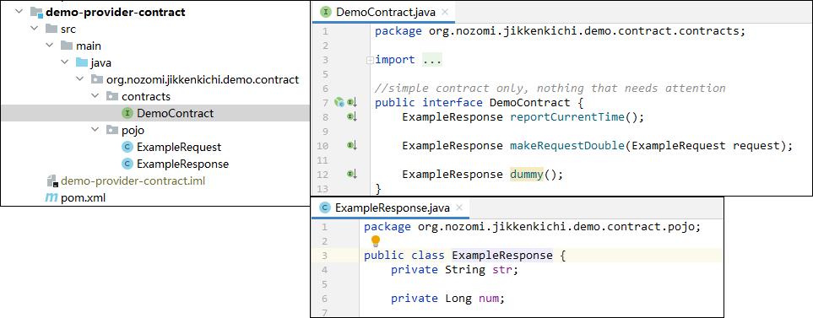The width and height of the screenshot is (813, 318).
Task: Click the highlighted dummy method name
Action: [x=526, y=174]
